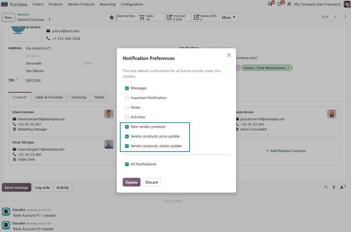The image size is (351, 232).
Task: Enable Important Notification checkbox
Action: tap(127, 98)
